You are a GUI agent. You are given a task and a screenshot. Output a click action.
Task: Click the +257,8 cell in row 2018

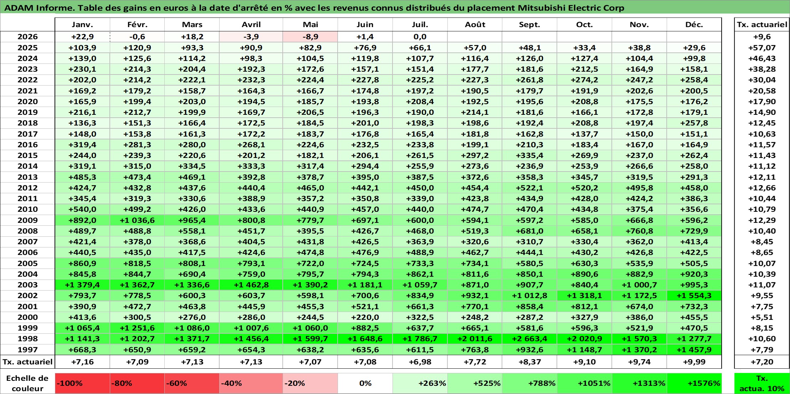tap(694, 123)
